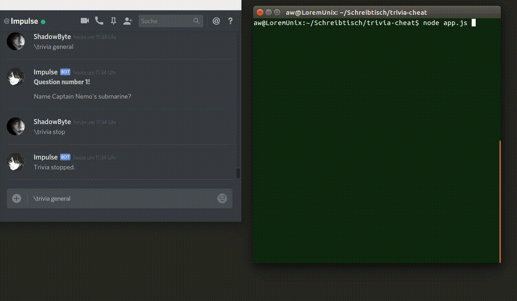Click the plus icon to attach a file
This screenshot has height=301, width=517.
click(x=17, y=198)
